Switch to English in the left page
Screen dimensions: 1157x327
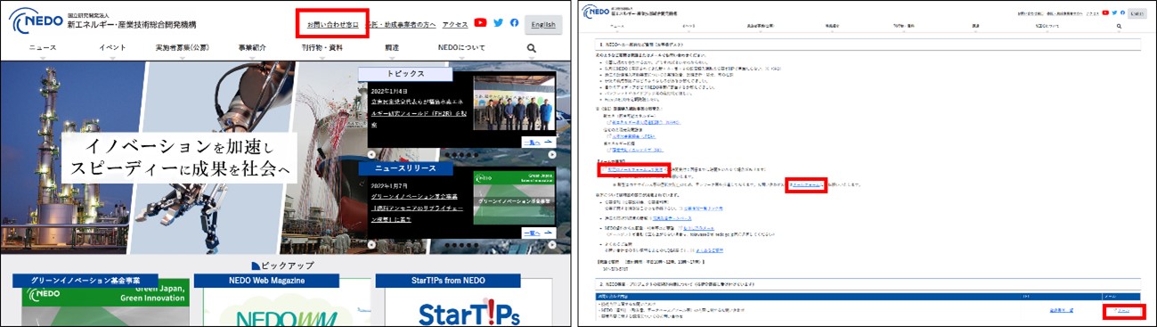click(x=543, y=24)
